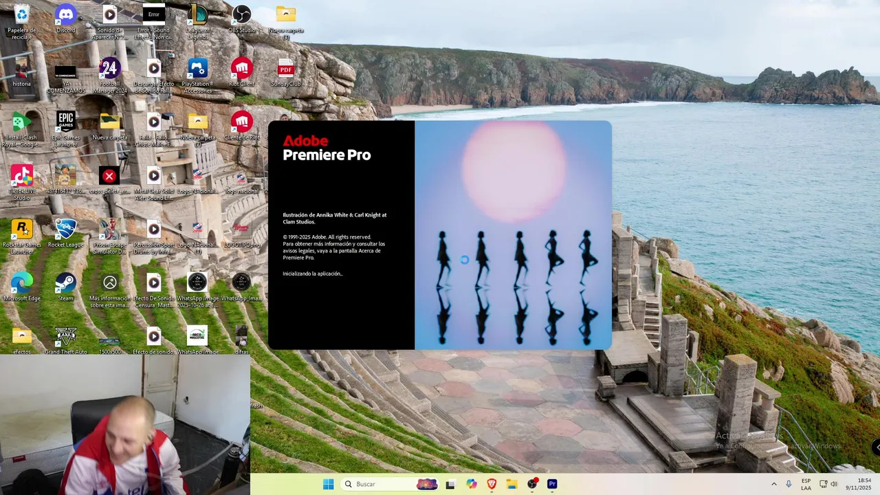
Task: Select the cross_delete_er image file
Action: click(x=109, y=180)
